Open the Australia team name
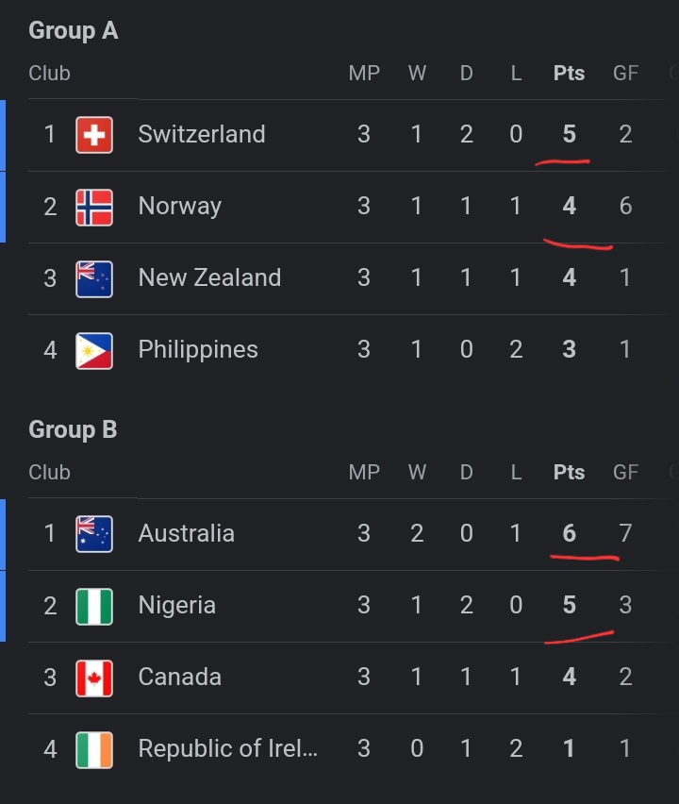 (x=187, y=533)
